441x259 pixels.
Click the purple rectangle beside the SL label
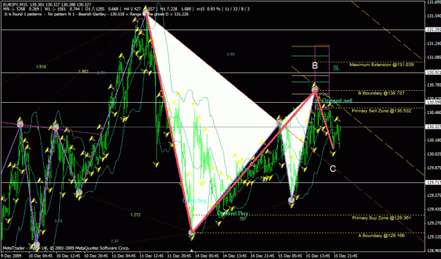322,77
